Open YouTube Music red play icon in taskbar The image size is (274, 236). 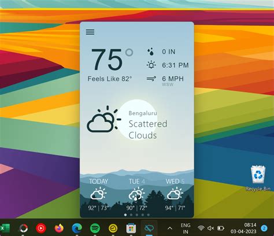pos(41,228)
